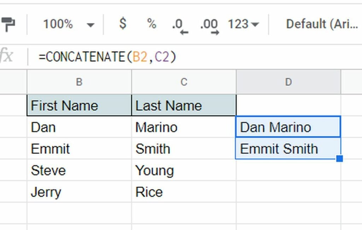The width and height of the screenshot is (362, 230).
Task: Format as percent with % icon
Action: (x=152, y=24)
